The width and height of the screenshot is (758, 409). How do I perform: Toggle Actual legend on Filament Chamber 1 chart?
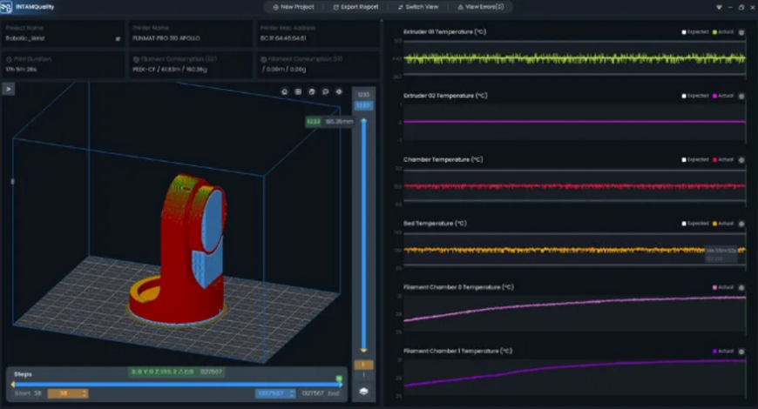coord(722,351)
